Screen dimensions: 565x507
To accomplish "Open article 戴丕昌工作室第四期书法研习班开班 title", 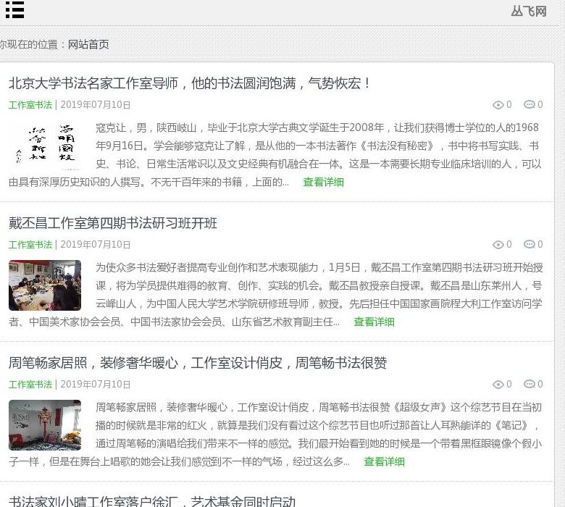I will click(113, 223).
